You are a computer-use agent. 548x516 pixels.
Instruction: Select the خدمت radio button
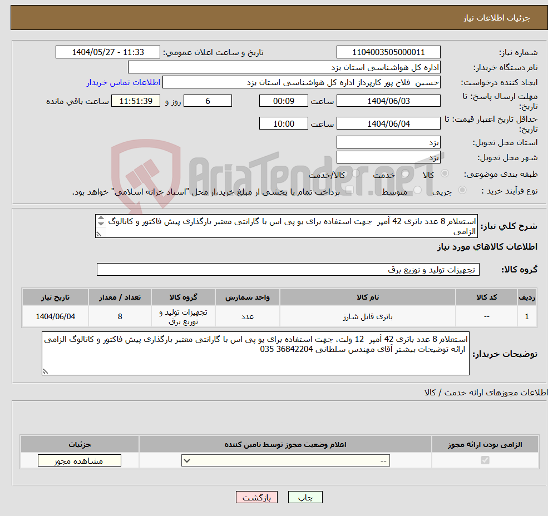click(406, 173)
